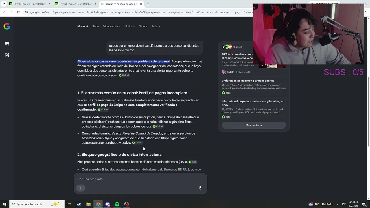Open 'Understanding common payment queries' link
Viewport: 370px width, 208px height.
point(248,81)
